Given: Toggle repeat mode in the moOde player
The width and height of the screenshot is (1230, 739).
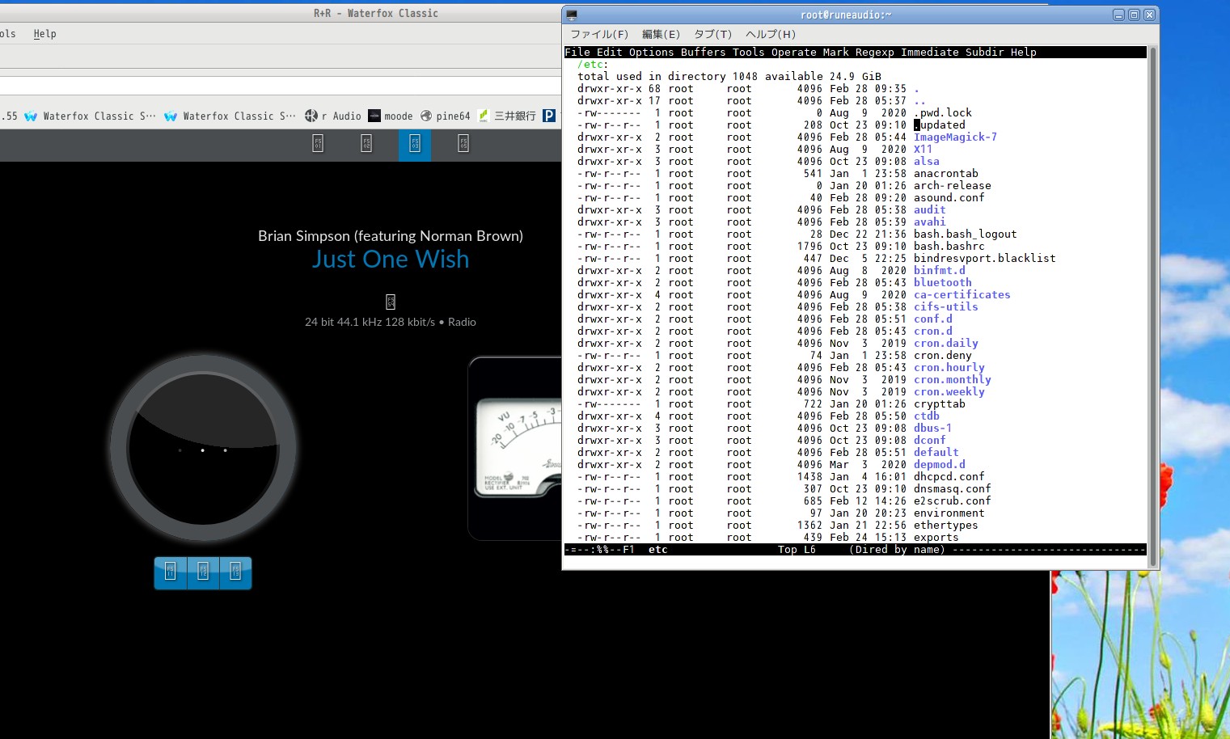Looking at the screenshot, I should [x=170, y=572].
